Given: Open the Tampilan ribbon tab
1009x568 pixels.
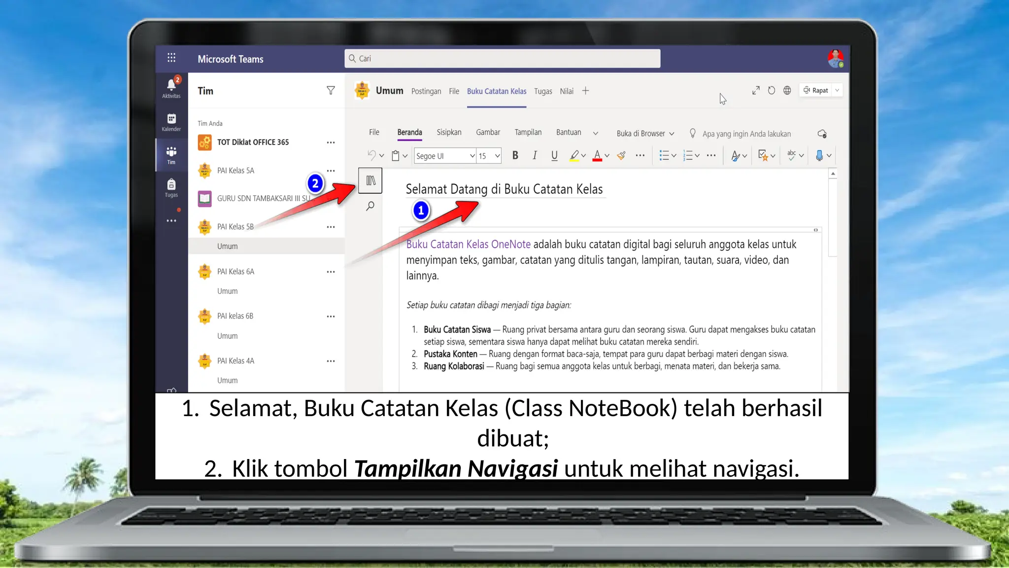Looking at the screenshot, I should [x=528, y=132].
